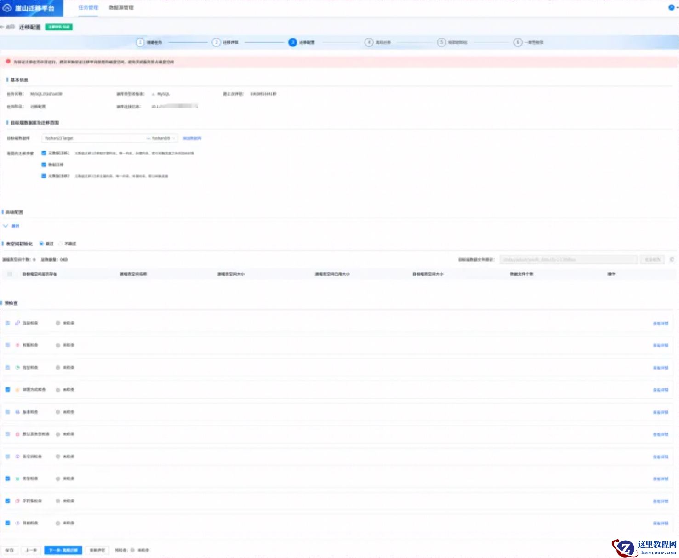Viewport: 679px width, 558px height.
Task: Click the refresh icon beside the data file path
Action: 672,260
